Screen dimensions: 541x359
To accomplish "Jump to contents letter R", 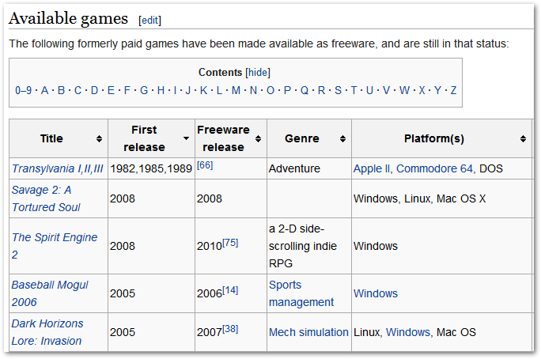I will click(321, 90).
